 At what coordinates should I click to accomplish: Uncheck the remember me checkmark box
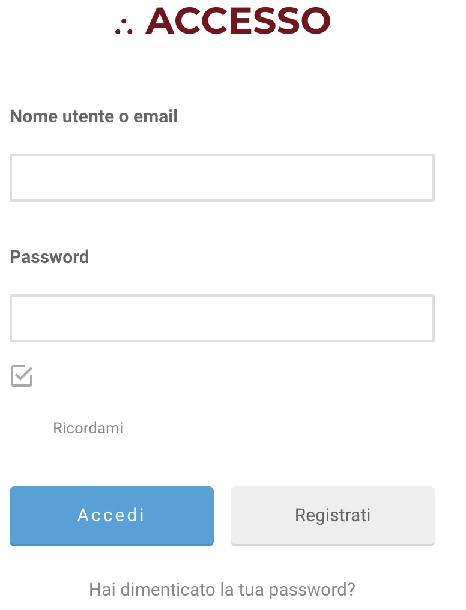[x=22, y=376]
